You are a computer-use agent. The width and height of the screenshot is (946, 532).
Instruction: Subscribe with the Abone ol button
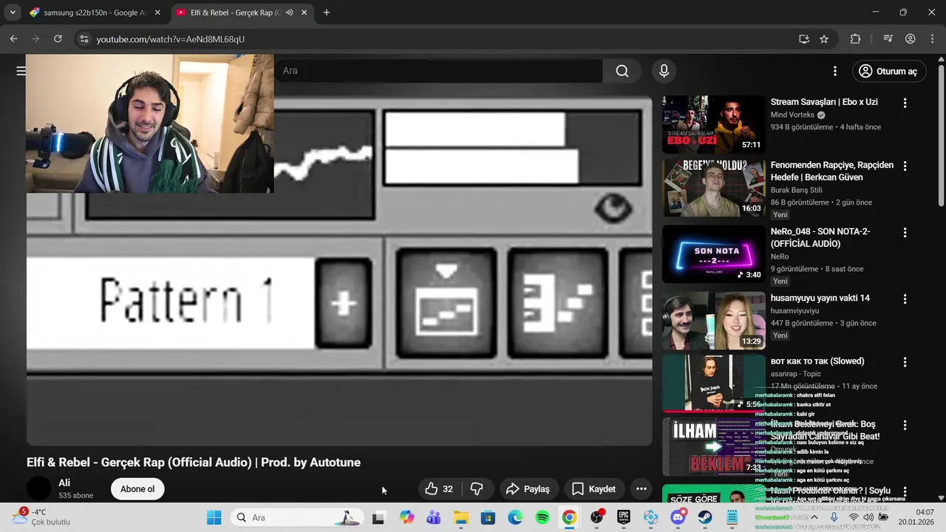coord(137,489)
